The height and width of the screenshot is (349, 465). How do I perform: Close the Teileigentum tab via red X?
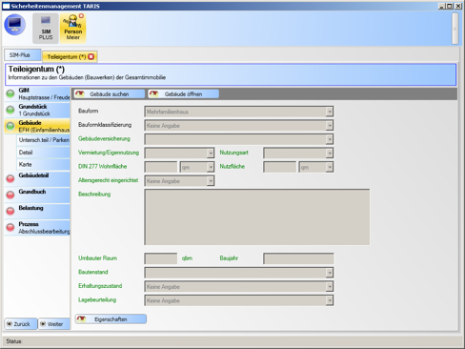tap(91, 56)
